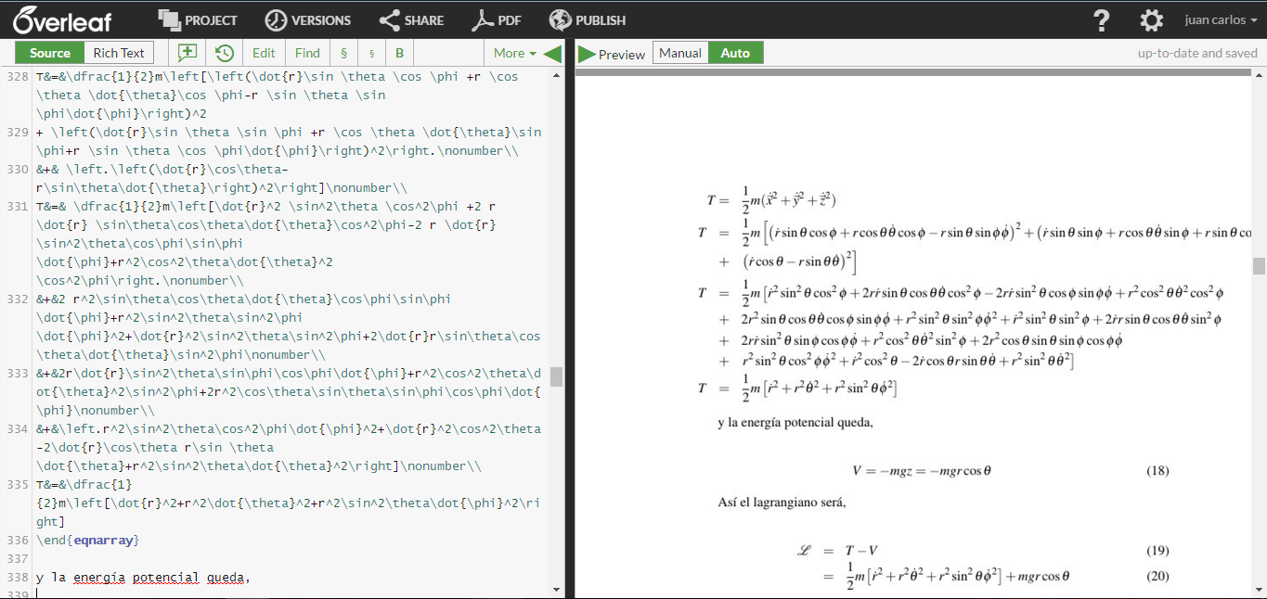
Task: Open Overleaf settings with the gear icon
Action: (x=1151, y=19)
